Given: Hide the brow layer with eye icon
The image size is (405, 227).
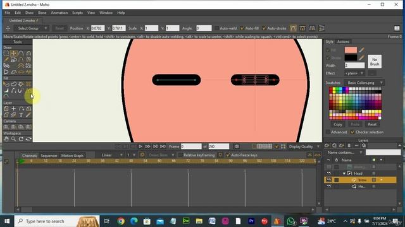Looking at the screenshot, I should (x=328, y=180).
